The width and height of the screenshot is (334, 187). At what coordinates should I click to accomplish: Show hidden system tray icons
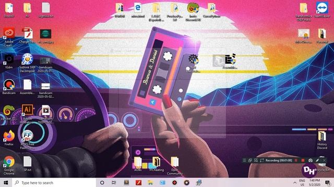[x=294, y=182]
